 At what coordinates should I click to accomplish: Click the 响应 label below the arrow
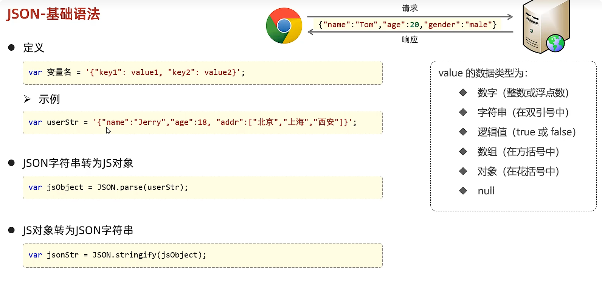pos(410,39)
